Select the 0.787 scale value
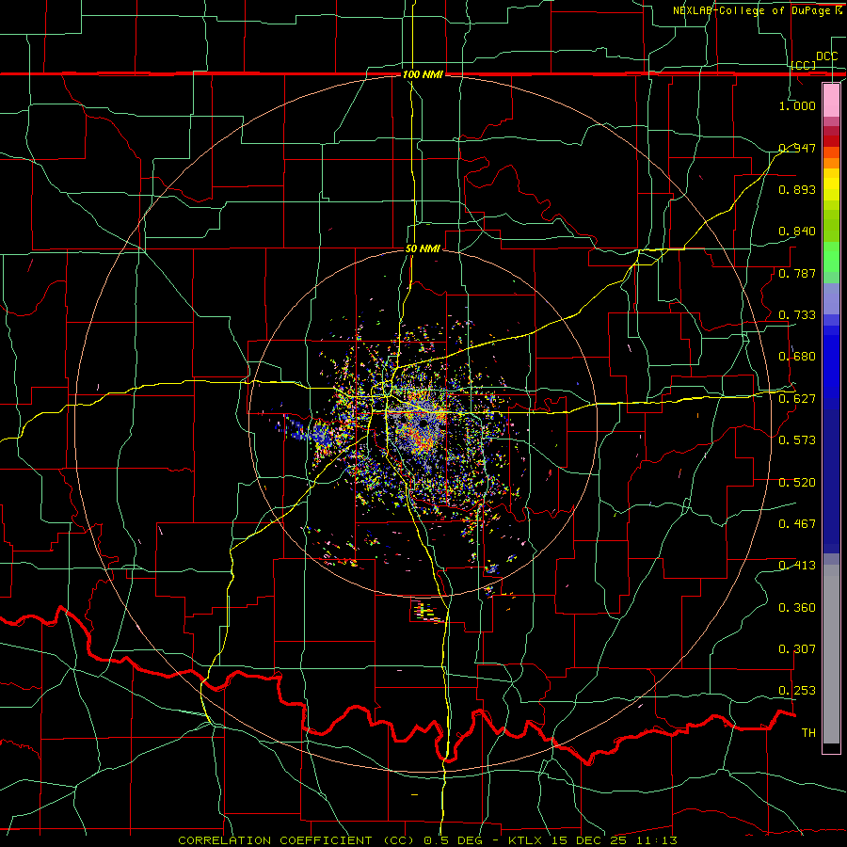Image resolution: width=847 pixels, height=847 pixels. coord(797,273)
